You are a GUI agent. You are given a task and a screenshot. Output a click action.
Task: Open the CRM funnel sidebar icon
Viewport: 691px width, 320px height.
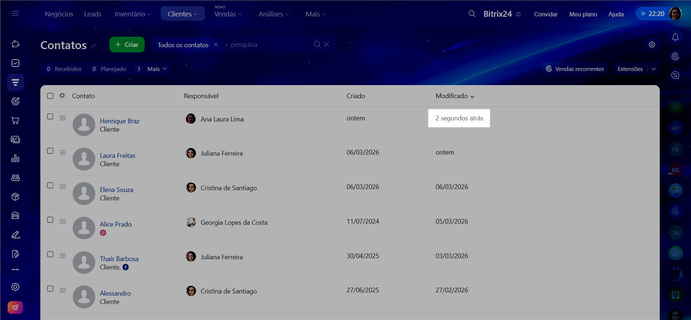15,82
